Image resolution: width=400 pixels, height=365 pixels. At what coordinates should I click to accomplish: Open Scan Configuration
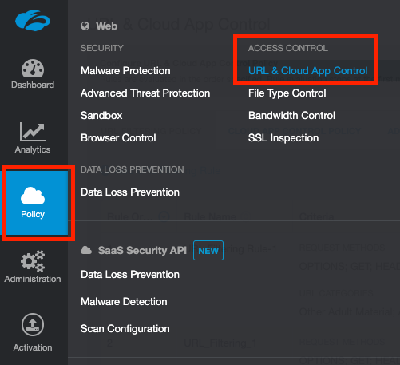pos(125,329)
